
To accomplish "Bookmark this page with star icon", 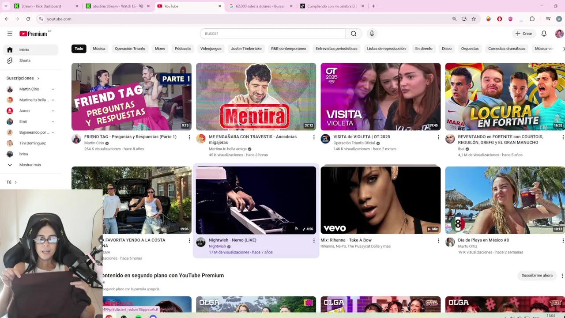I will (x=474, y=19).
